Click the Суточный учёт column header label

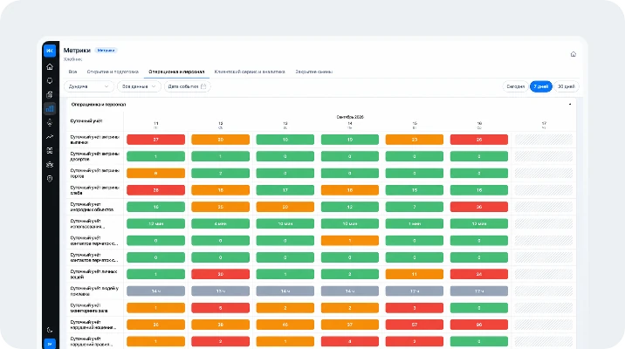click(86, 120)
